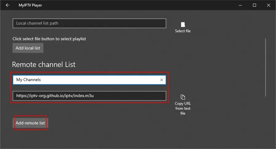Screen dimensions: 276x149
Task: Click the vertical scrollbar on the right
Action: coord(266,67)
